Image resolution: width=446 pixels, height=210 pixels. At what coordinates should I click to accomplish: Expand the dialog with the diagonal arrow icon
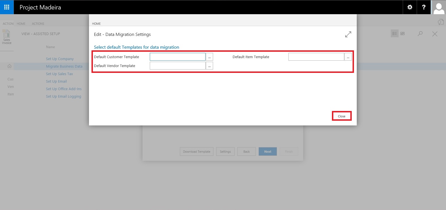(348, 34)
